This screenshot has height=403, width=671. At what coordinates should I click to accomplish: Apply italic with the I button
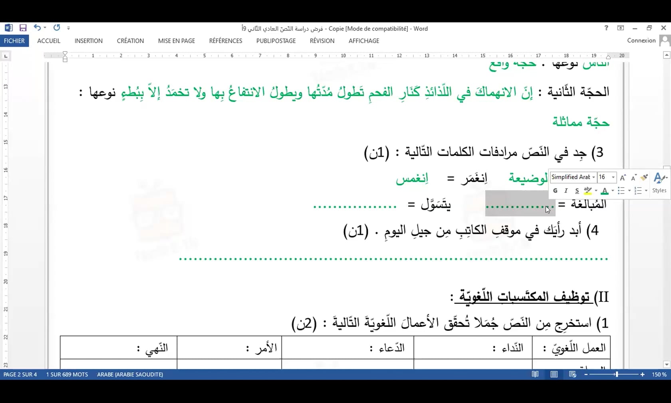[566, 191]
